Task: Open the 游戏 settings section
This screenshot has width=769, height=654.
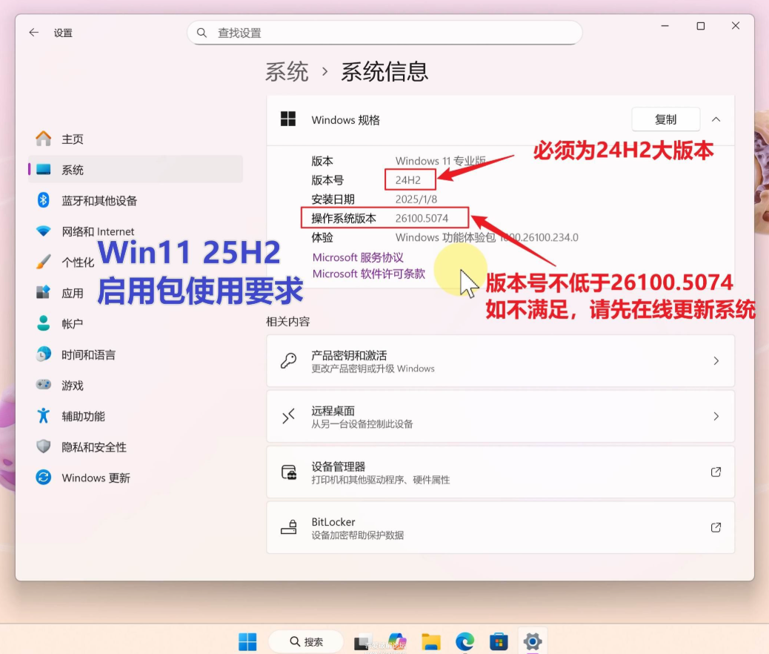Action: (72, 386)
